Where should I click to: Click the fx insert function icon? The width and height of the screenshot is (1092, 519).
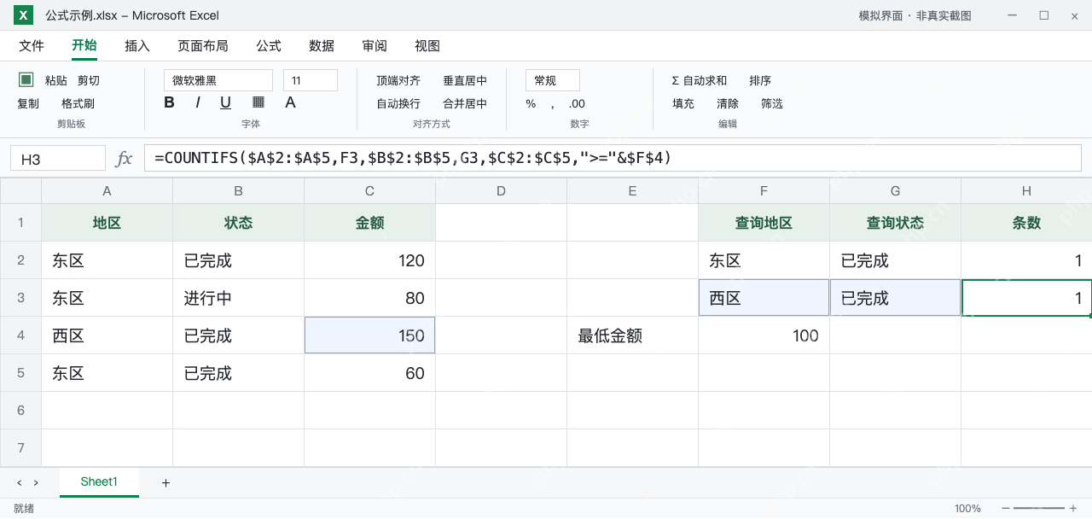[x=124, y=158]
